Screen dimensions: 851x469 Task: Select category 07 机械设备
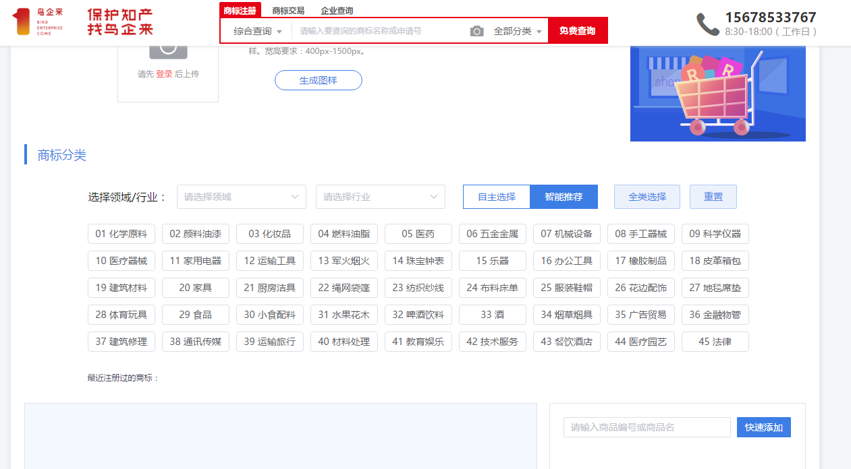(567, 234)
